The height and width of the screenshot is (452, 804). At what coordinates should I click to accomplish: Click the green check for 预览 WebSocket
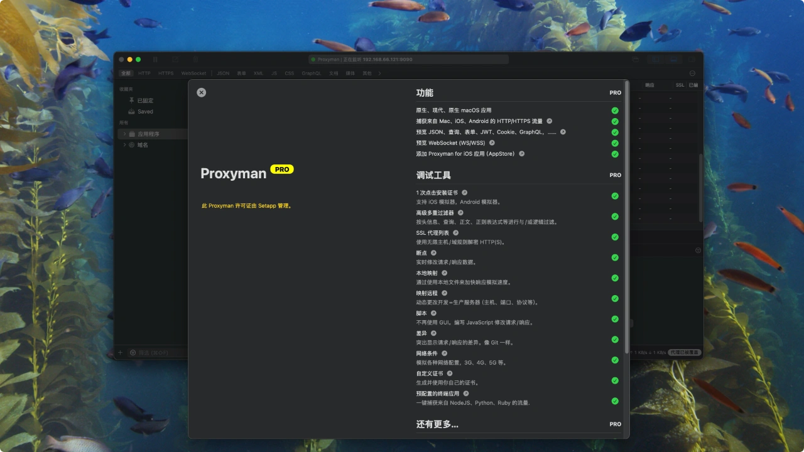coord(615,143)
